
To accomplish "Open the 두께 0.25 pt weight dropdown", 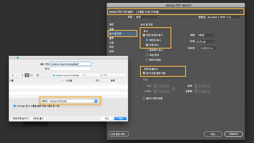I will [x=206, y=42].
